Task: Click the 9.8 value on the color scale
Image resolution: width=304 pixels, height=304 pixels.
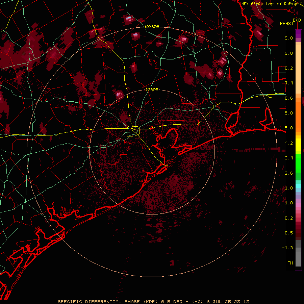Action: 289,38
